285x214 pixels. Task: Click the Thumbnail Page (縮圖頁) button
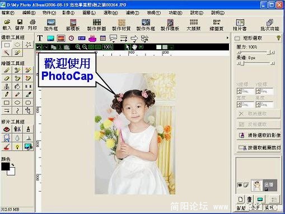[217, 25]
